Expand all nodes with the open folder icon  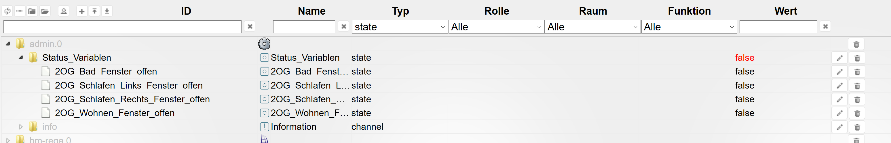[45, 11]
